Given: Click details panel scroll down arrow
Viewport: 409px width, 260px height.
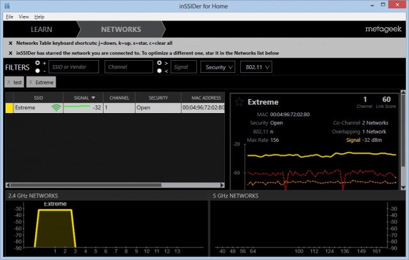Looking at the screenshot, I should pos(403,188).
